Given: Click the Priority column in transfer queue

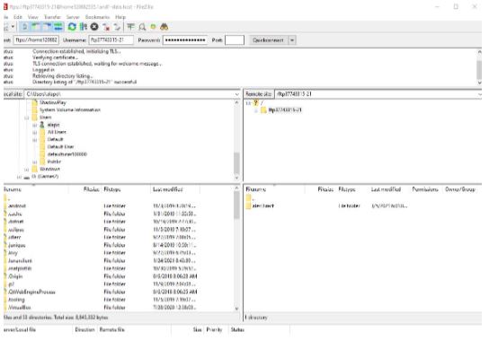Looking at the screenshot, I should (214, 330).
